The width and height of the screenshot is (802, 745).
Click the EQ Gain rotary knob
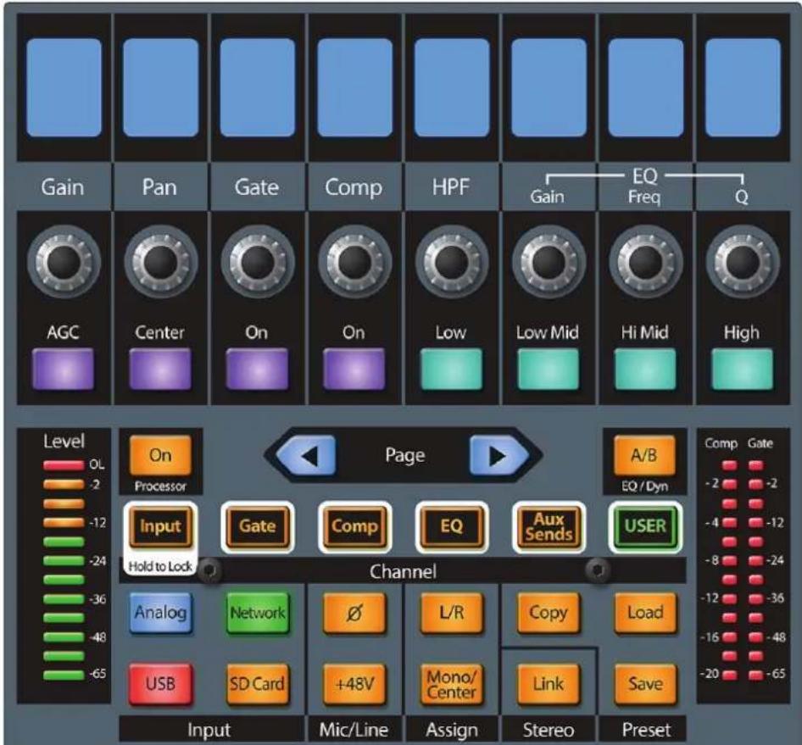point(549,262)
